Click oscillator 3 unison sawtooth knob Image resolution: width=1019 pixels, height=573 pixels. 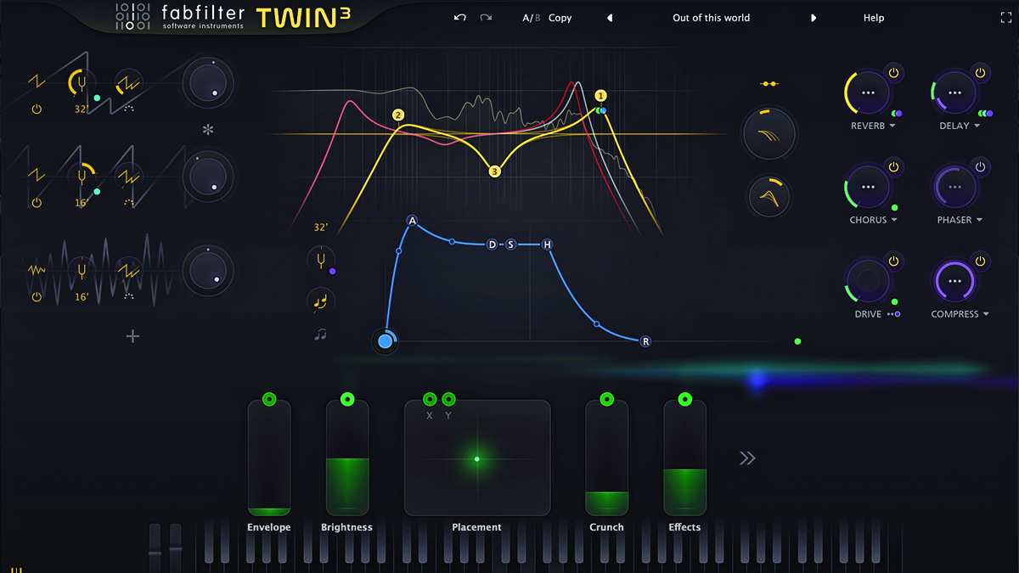coord(128,272)
